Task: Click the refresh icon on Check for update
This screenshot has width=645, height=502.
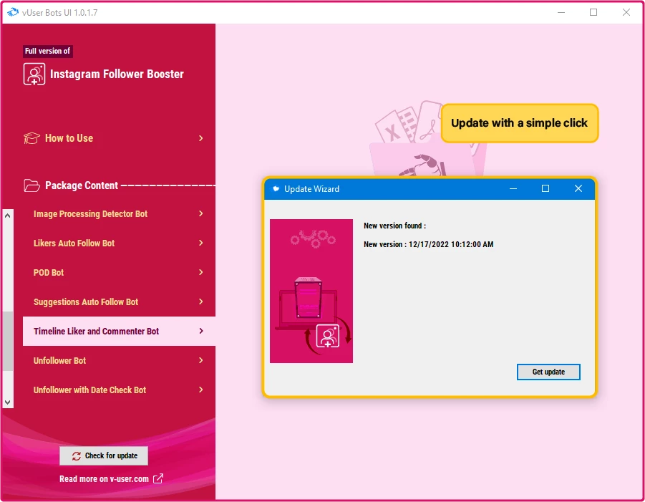Action: click(77, 456)
